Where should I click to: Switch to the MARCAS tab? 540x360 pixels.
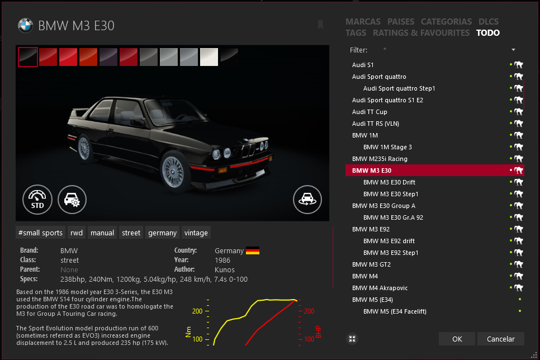pyautogui.click(x=363, y=22)
